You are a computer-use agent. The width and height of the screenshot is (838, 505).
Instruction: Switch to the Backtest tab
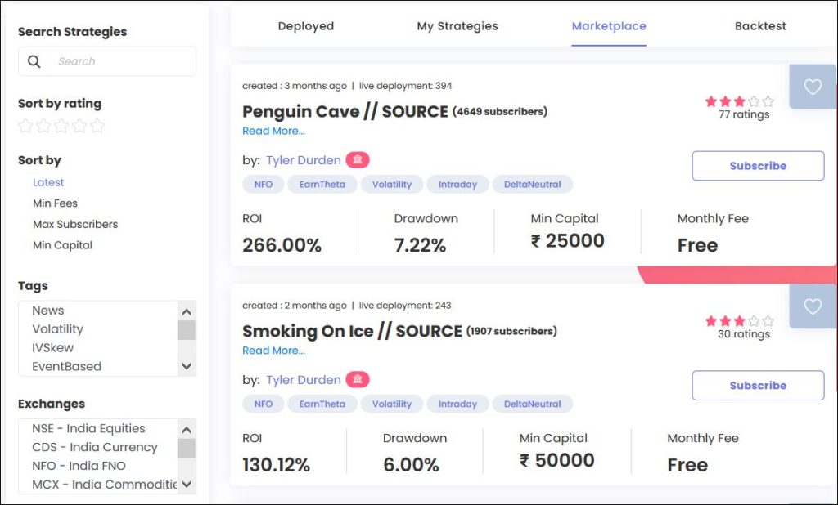point(759,25)
